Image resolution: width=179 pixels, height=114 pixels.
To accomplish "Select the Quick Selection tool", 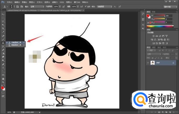I will click(3, 25).
